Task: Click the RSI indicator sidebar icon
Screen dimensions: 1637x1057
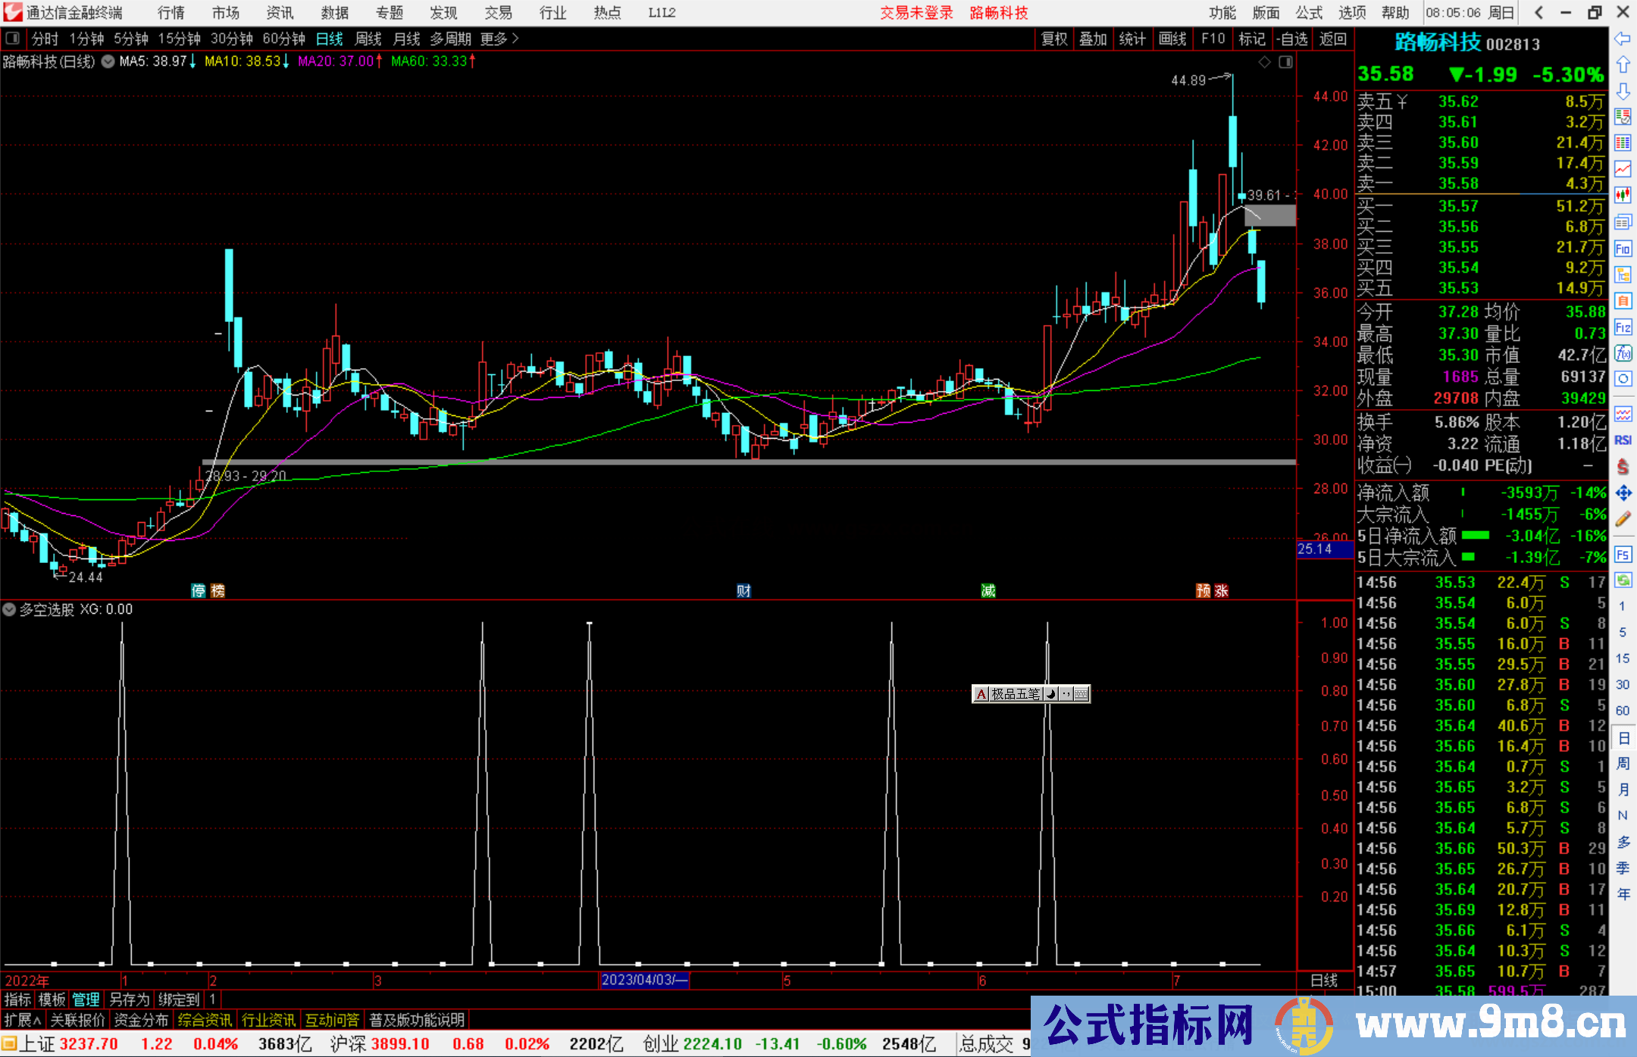Action: 1623,440
